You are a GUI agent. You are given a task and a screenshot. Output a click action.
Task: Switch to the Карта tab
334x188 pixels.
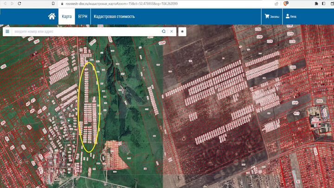click(67, 16)
